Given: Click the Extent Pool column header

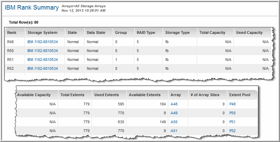Looking at the screenshot, I should 239,94.
